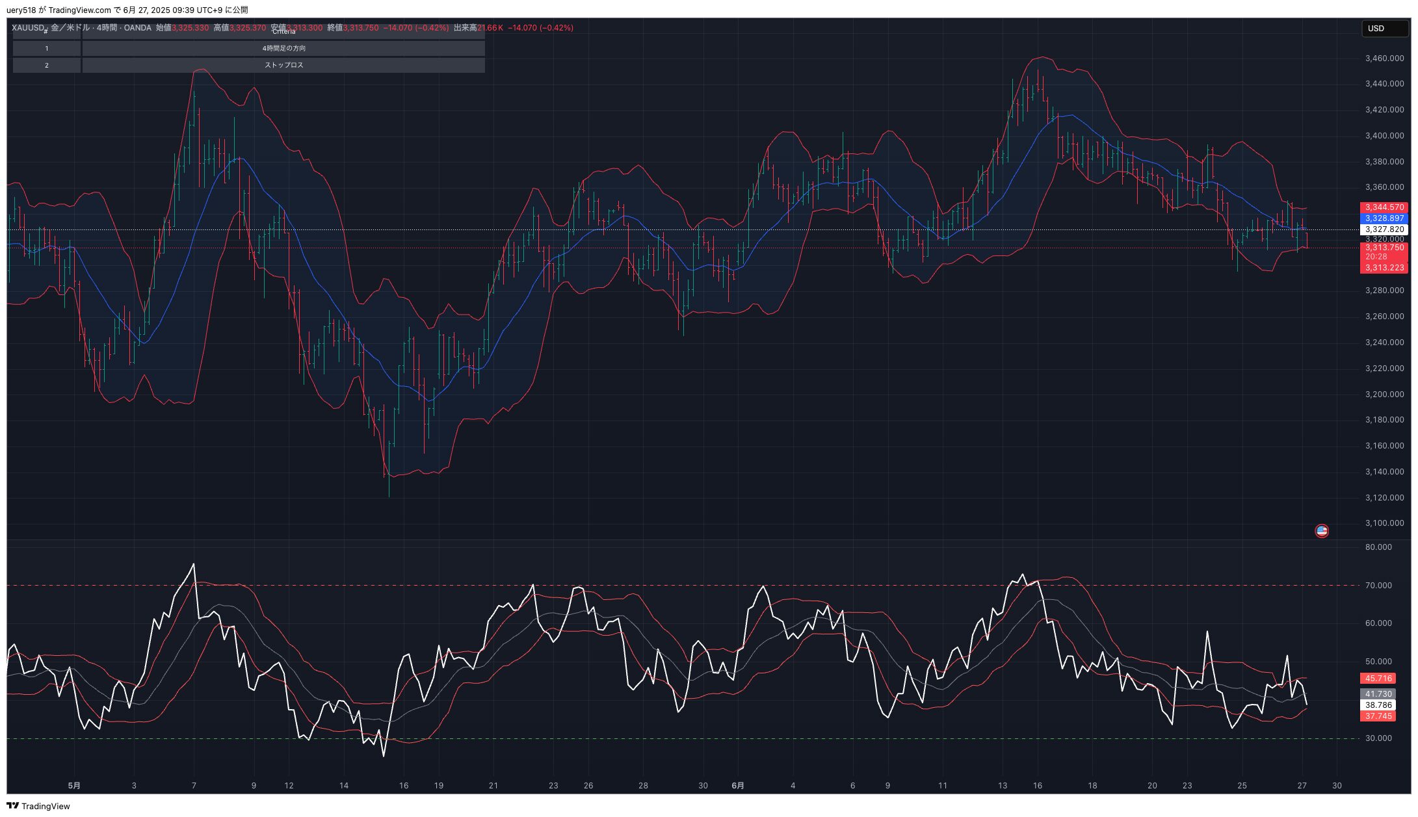Click the 45.716 RSI upper band label
The width and height of the screenshot is (1418, 817).
(1378, 679)
